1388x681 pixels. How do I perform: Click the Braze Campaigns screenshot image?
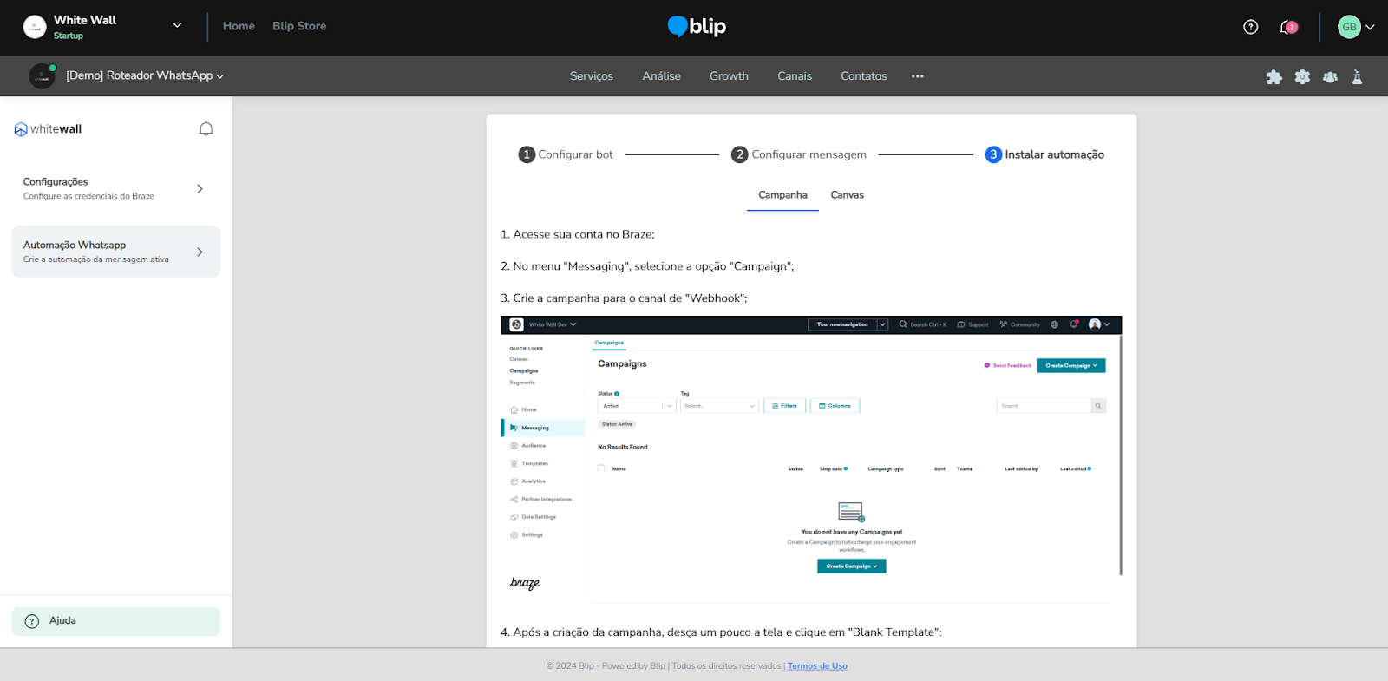[x=811, y=459]
